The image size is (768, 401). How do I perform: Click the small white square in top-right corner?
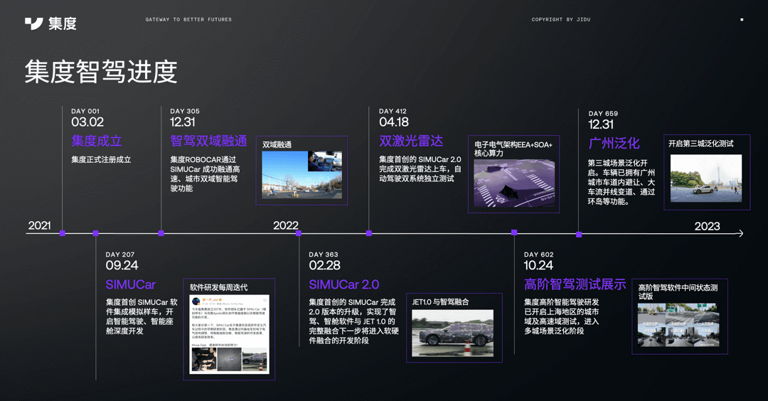coord(742,20)
